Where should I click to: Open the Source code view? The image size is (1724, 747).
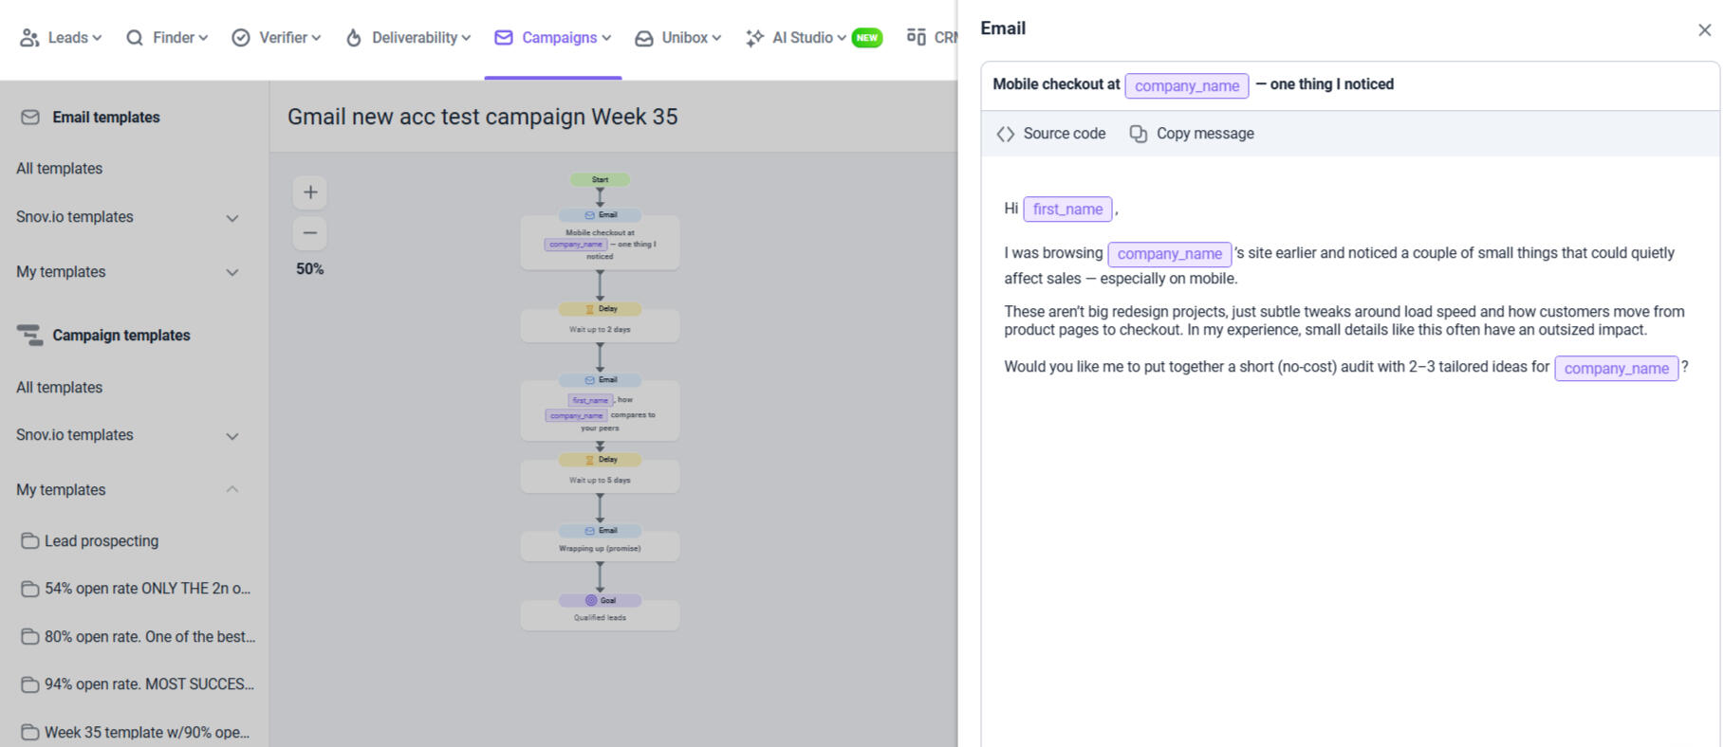pyautogui.click(x=1051, y=134)
